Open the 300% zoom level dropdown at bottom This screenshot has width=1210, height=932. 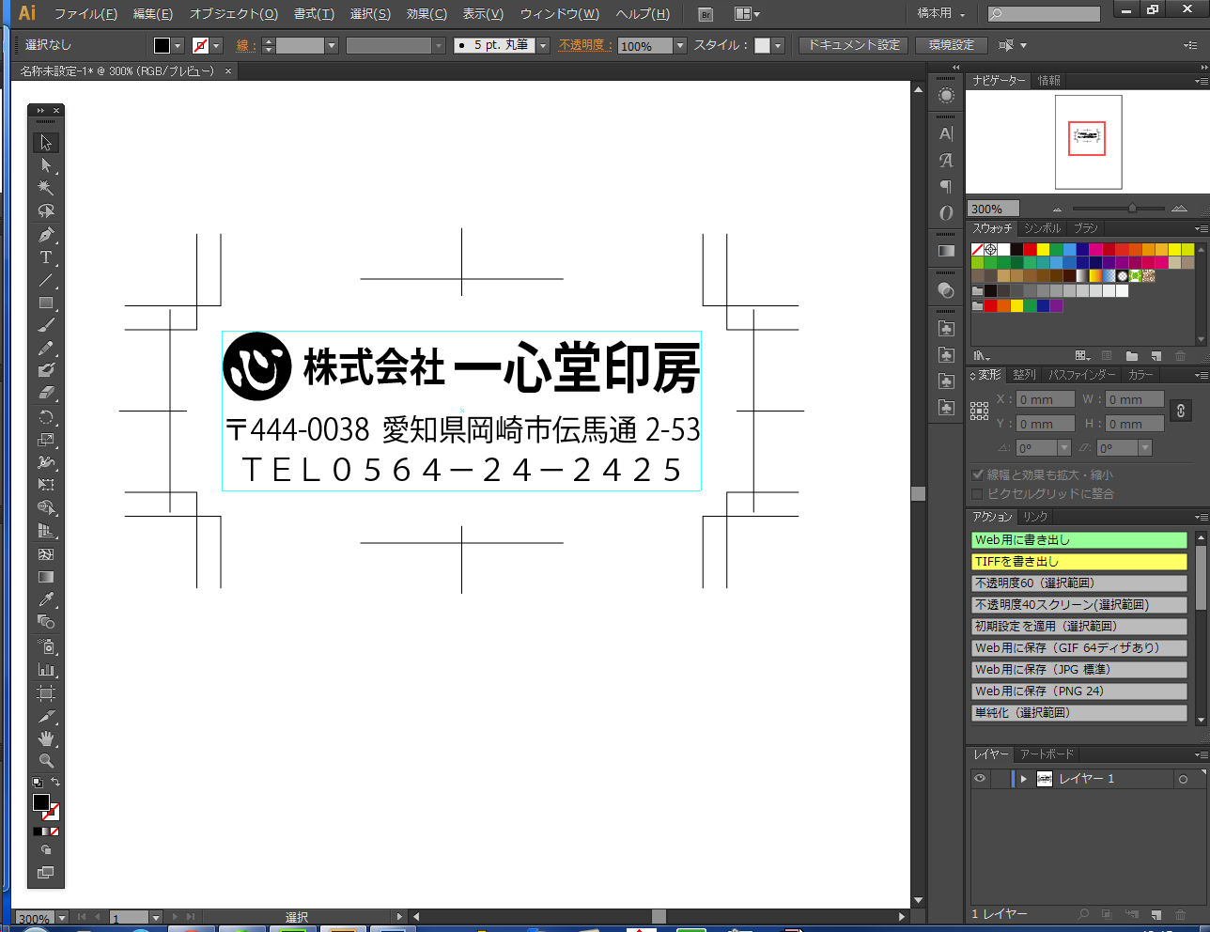(x=62, y=918)
